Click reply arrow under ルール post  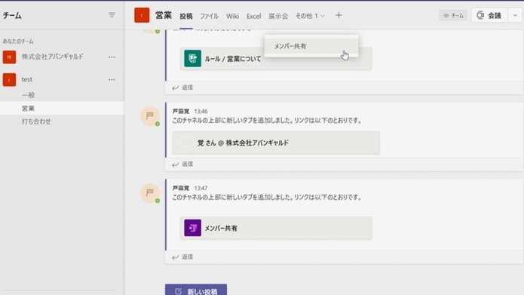pyautogui.click(x=175, y=88)
